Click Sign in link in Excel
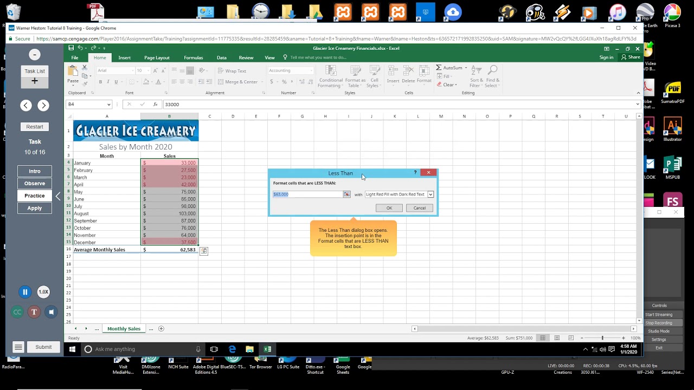Screen dimensions: 694x390 click(x=606, y=57)
